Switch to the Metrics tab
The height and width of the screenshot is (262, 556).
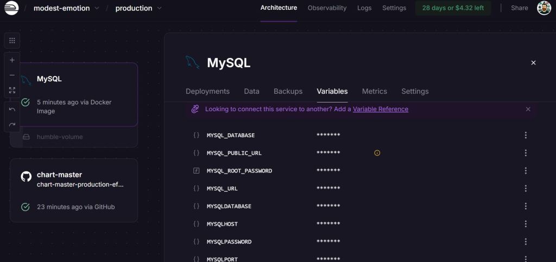click(374, 91)
